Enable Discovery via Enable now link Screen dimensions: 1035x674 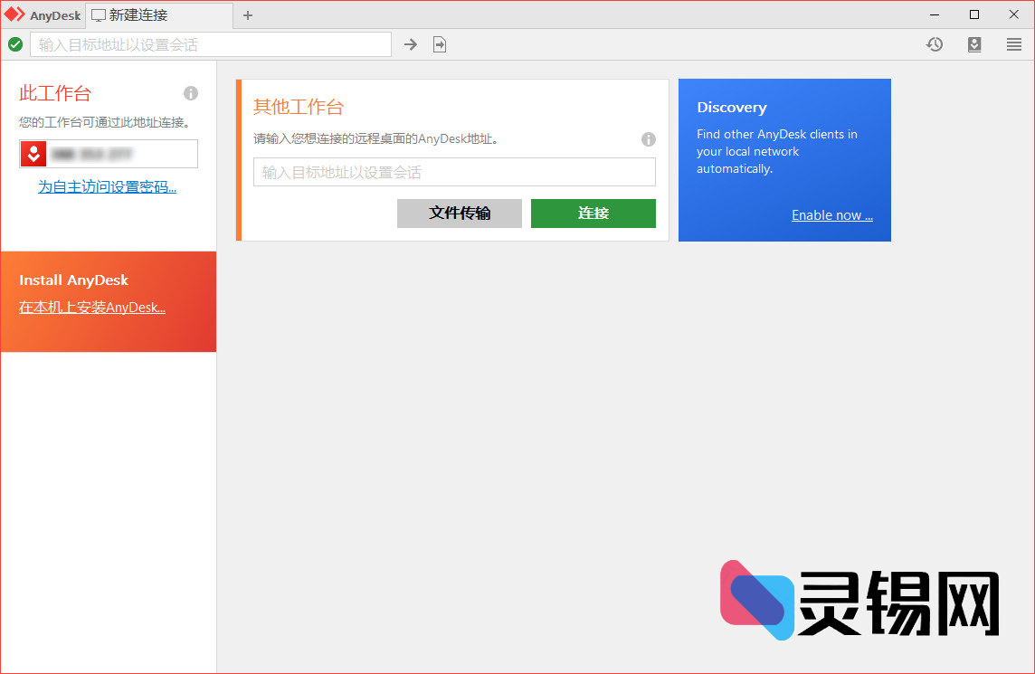pos(831,214)
